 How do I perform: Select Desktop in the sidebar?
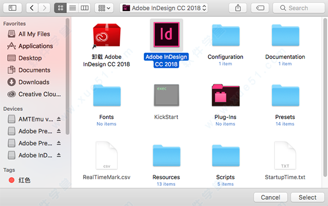point(25,58)
